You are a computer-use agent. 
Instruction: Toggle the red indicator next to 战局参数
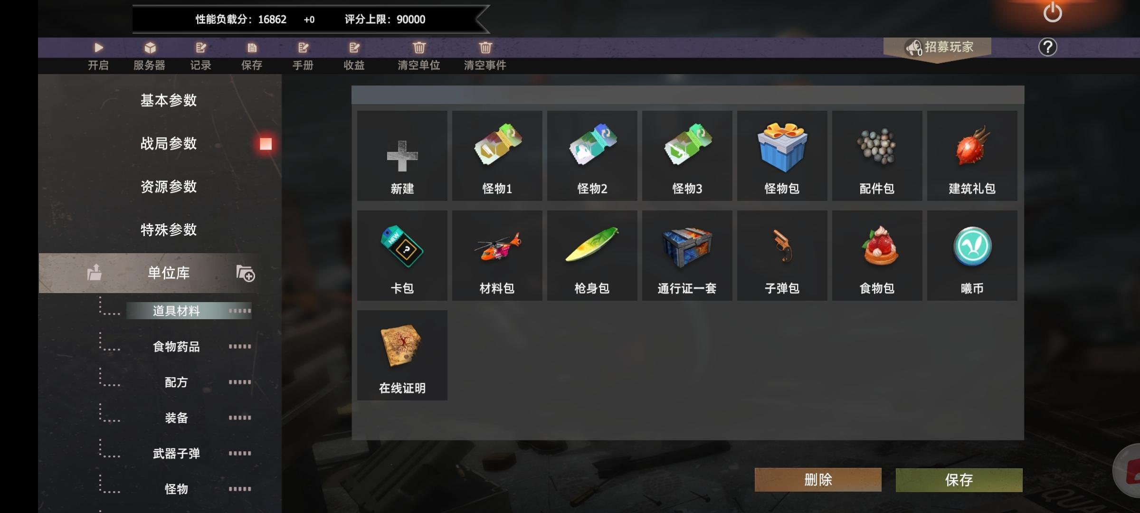pyautogui.click(x=266, y=144)
